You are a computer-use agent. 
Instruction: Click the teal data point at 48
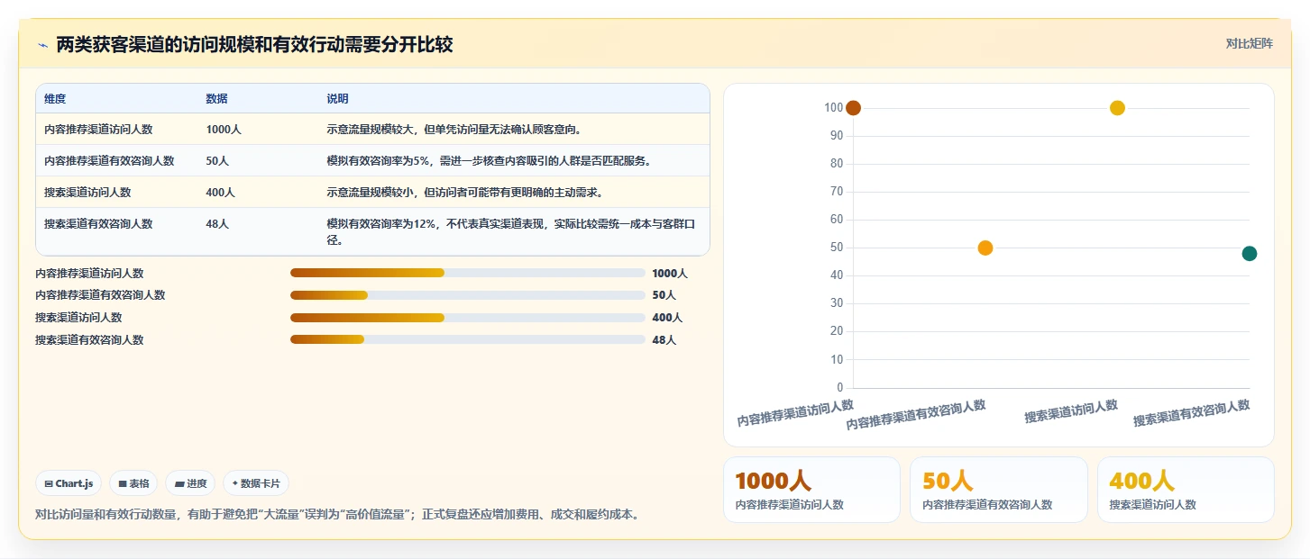1249,254
